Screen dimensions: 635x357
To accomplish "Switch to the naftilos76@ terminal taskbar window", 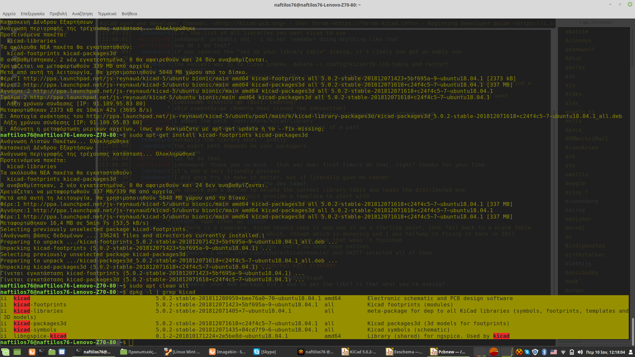I will pyautogui.click(x=94, y=352).
